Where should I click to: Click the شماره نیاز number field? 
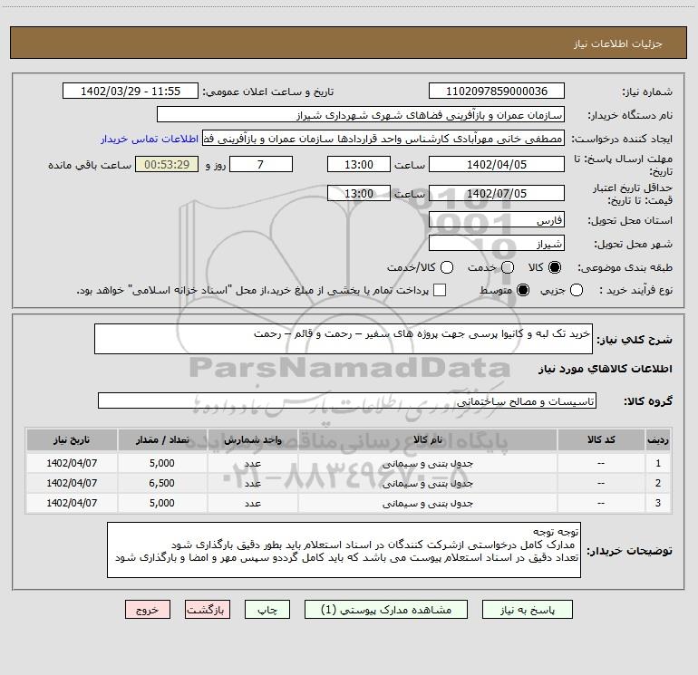[497, 92]
